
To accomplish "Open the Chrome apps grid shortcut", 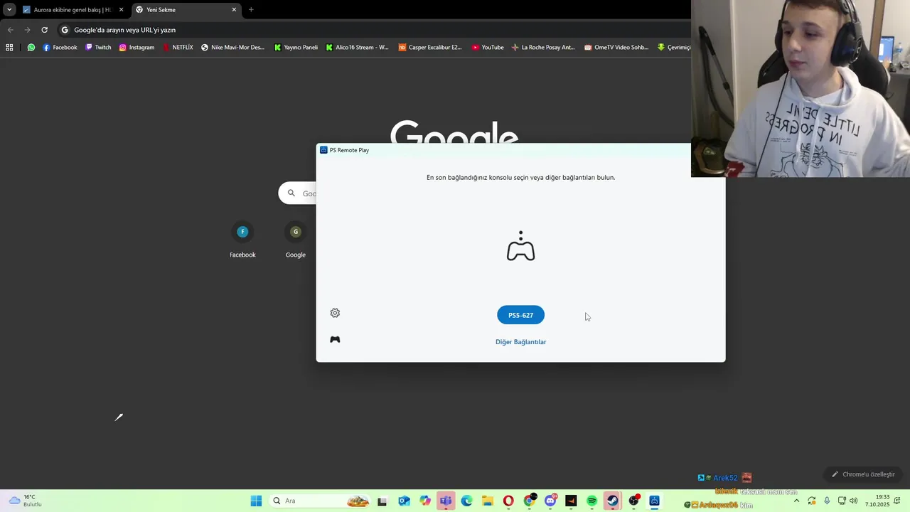I will [x=9, y=48].
